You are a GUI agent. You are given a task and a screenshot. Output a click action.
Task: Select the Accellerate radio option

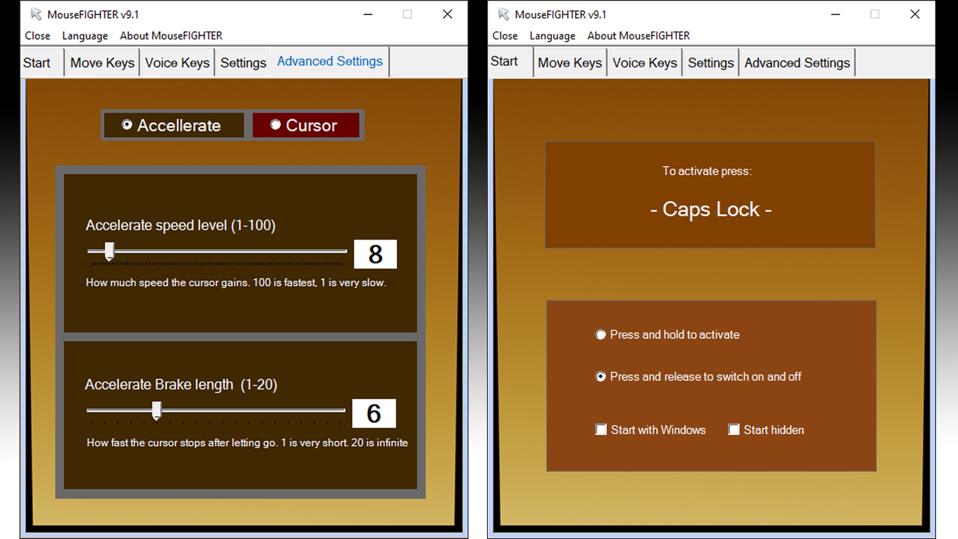[x=127, y=125]
